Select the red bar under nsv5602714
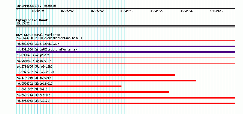This screenshot has height=114, width=243. pyautogui.click(x=126, y=98)
